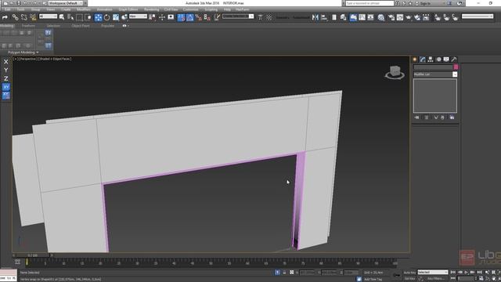Screen dimensions: 501x282
Task: Open the Material Editor icon
Action: pos(381,17)
